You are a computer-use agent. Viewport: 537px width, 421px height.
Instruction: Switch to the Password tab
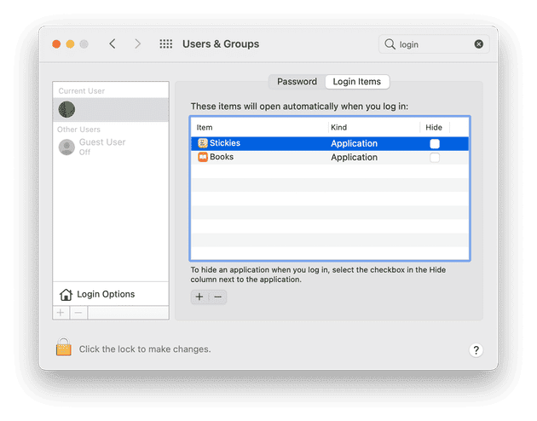pos(297,82)
